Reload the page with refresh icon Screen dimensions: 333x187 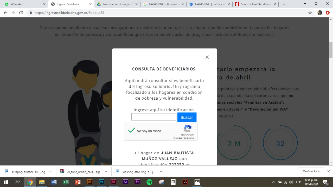click(x=21, y=12)
